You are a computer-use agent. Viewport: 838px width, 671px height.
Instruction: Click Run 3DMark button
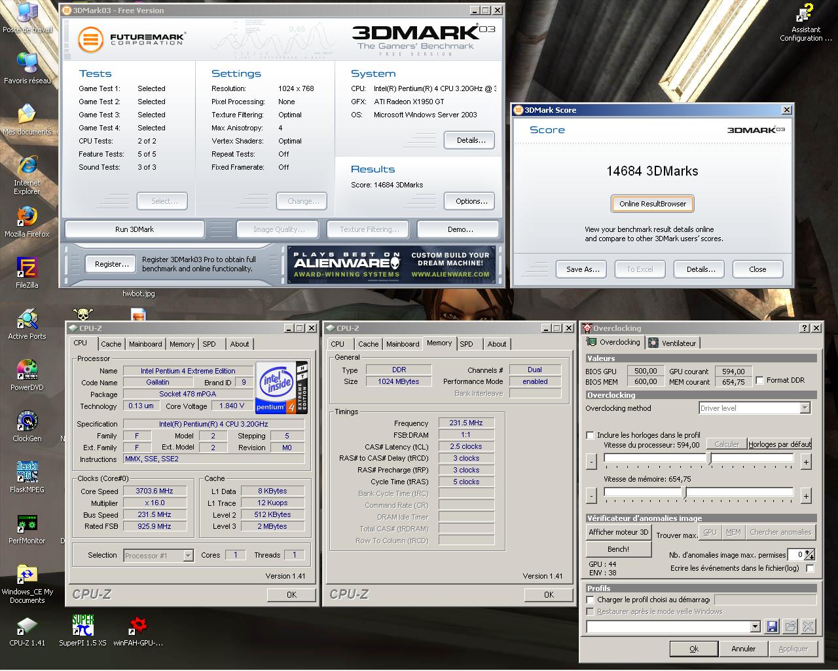point(134,229)
